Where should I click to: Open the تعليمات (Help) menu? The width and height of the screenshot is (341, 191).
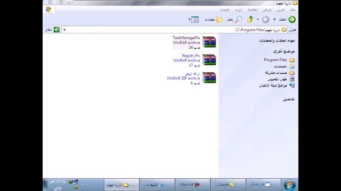click(x=224, y=10)
